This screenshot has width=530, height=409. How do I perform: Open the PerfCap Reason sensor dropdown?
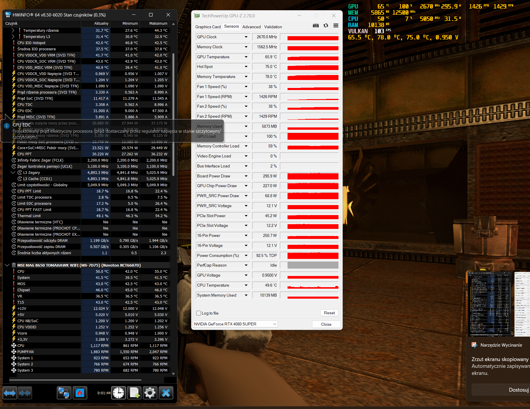246,265
